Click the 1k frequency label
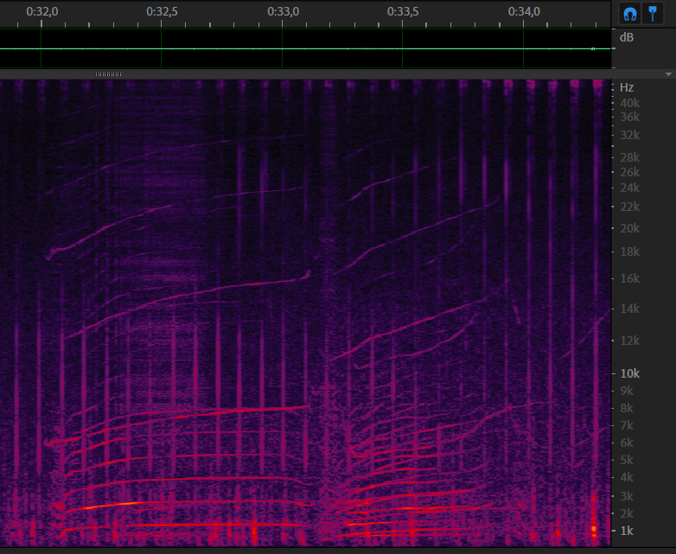The height and width of the screenshot is (554, 676). 627,531
